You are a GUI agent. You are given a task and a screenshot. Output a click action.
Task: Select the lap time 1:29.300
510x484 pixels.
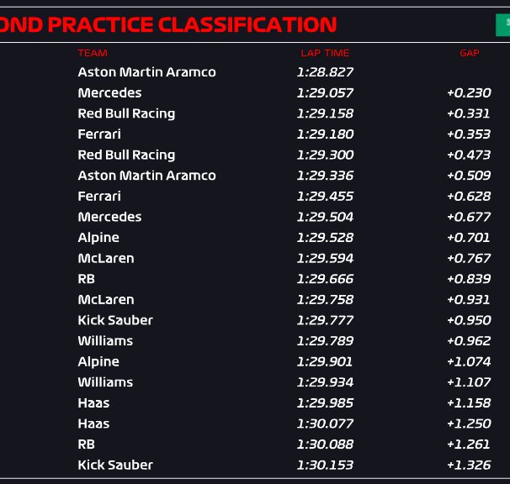pyautogui.click(x=325, y=155)
